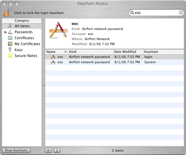Sort by the Kind column header
Viewport: 186px width, 155px height.
click(91, 52)
